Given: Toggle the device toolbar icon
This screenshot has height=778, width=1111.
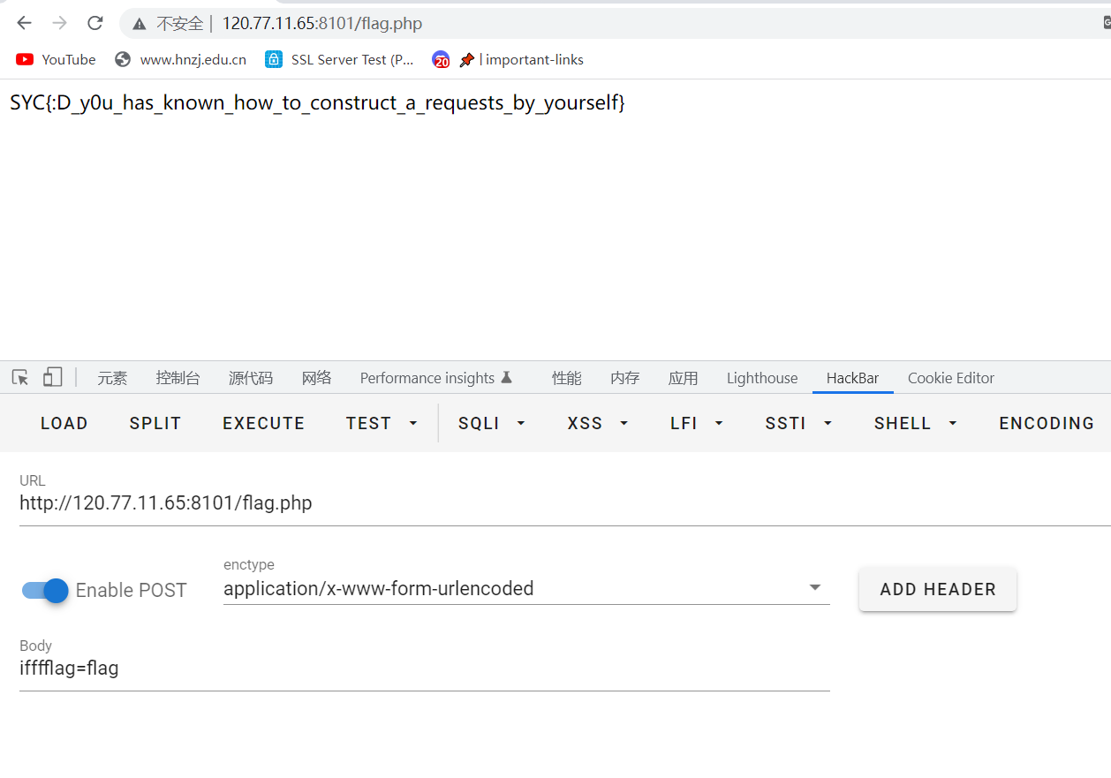Looking at the screenshot, I should [x=53, y=378].
